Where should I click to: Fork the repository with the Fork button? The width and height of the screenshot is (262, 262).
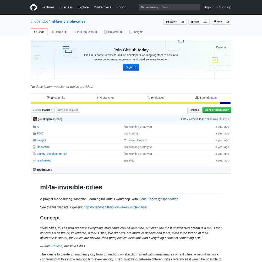pos(218,22)
